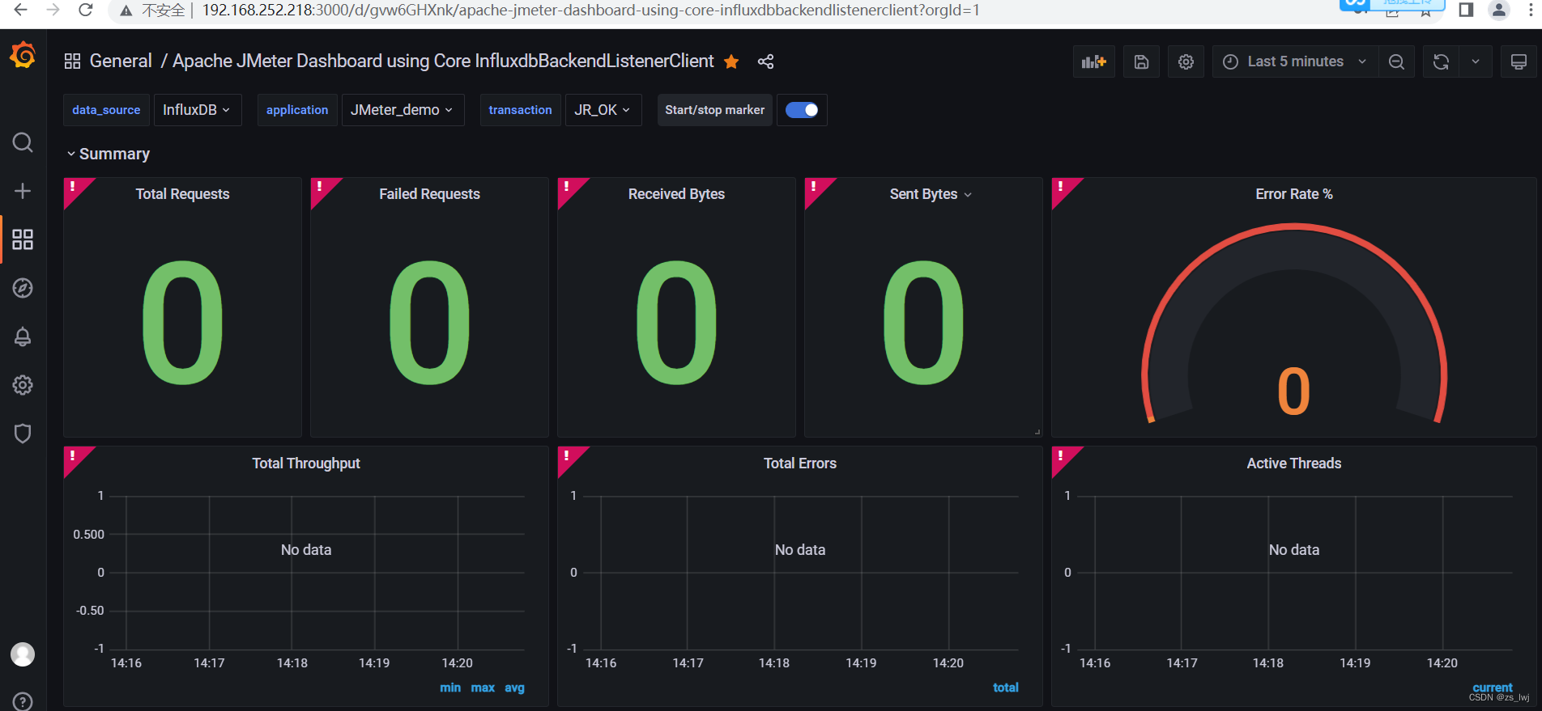Open the Received Bytes panel title menu

[676, 194]
